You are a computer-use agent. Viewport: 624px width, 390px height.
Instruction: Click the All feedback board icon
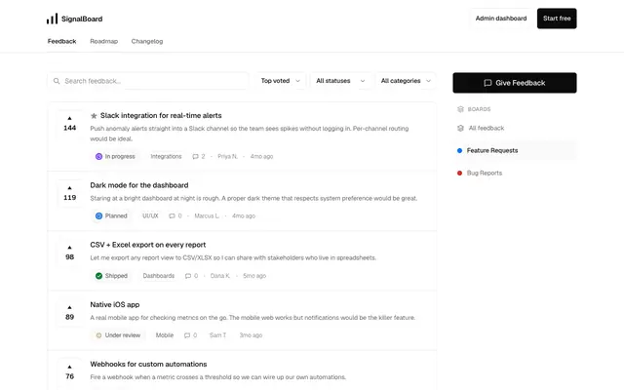[x=460, y=128]
